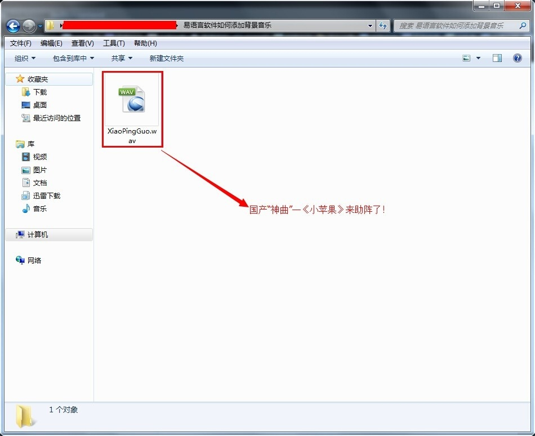Open 桌面 in favorites
This screenshot has height=436, width=535.
(40, 105)
